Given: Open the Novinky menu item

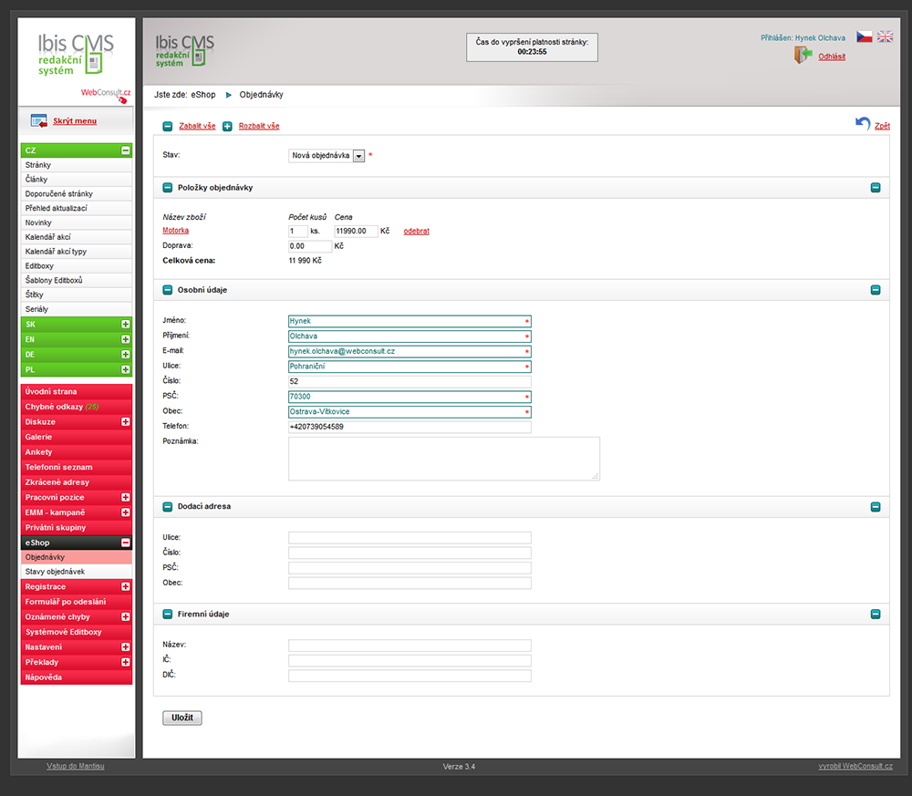Looking at the screenshot, I should pyautogui.click(x=77, y=223).
